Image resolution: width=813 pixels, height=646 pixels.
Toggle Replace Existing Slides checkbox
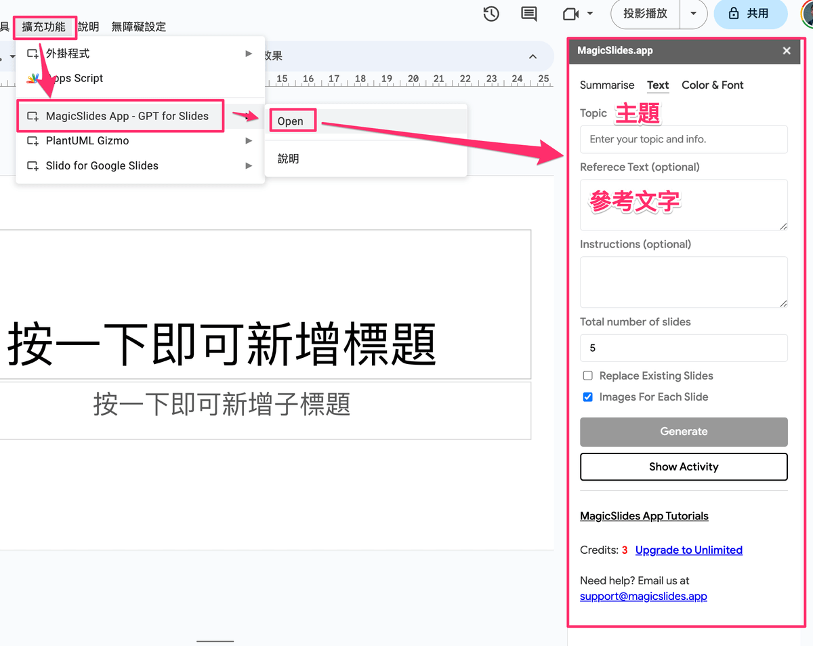[x=588, y=376]
